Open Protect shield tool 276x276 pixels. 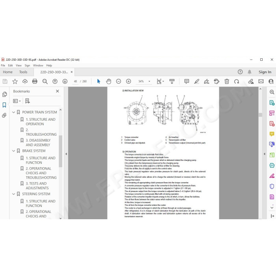point(272,186)
